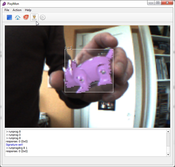Open the Help menu

[28, 10]
